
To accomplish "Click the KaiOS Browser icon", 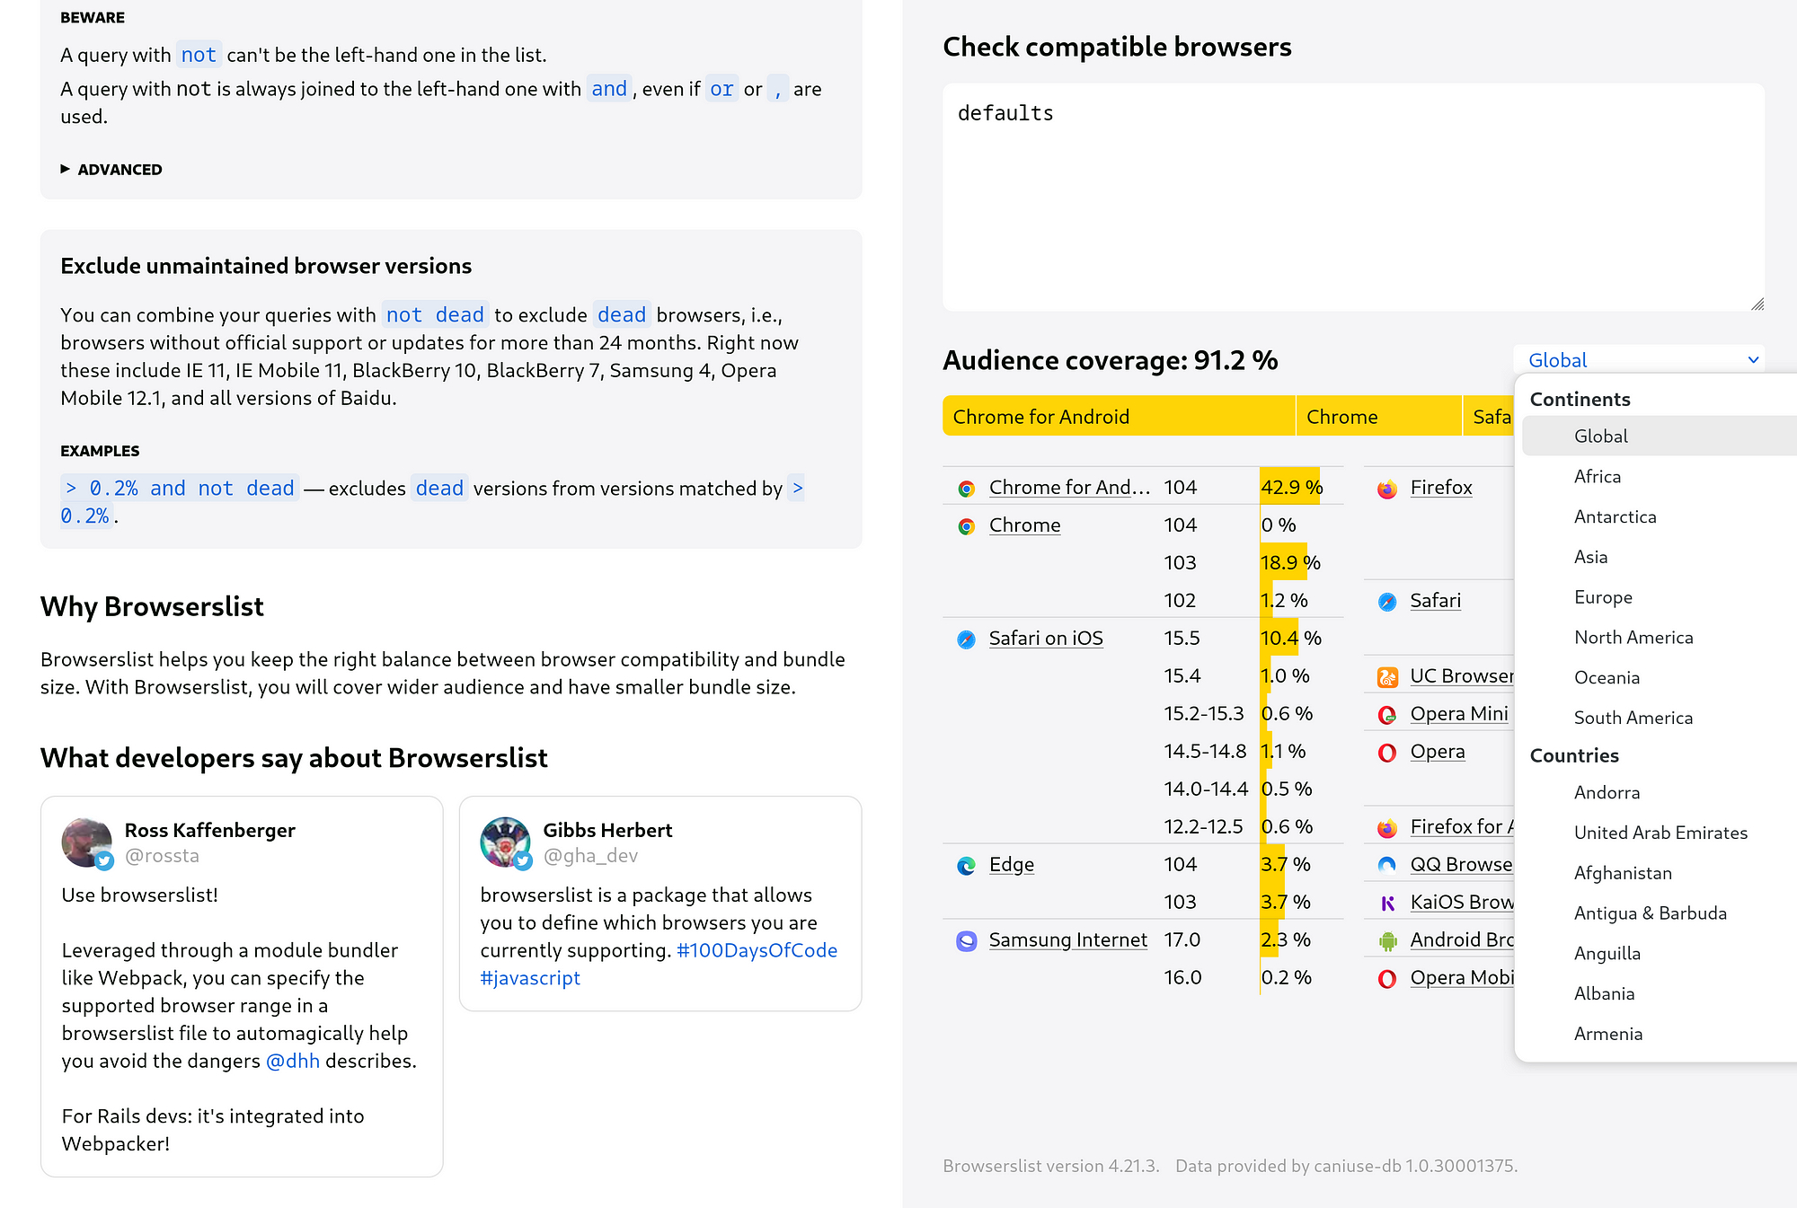I will coord(1387,904).
